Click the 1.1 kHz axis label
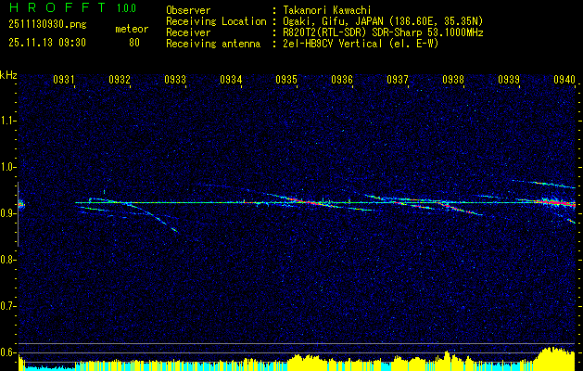Screen dimensions: 583x371 click(7, 121)
